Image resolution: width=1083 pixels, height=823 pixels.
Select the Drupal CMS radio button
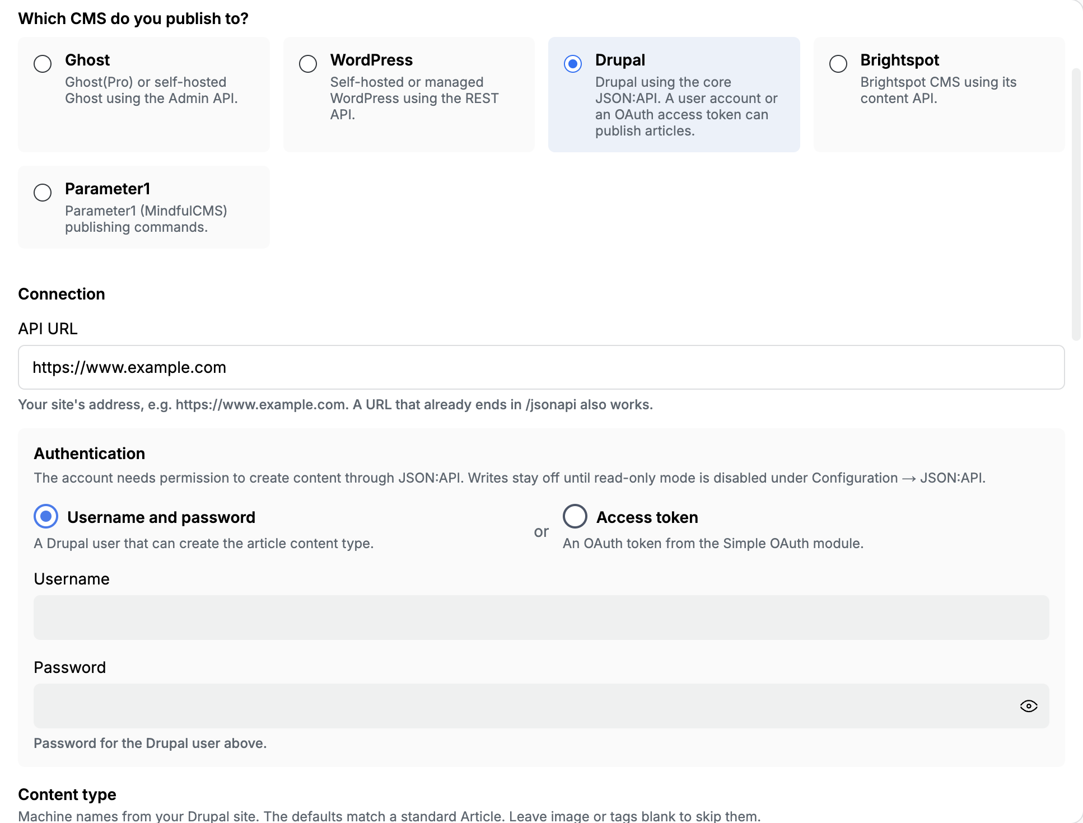tap(573, 64)
